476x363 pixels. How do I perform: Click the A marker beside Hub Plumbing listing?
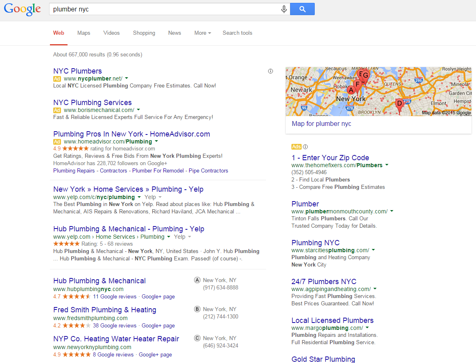197,280
